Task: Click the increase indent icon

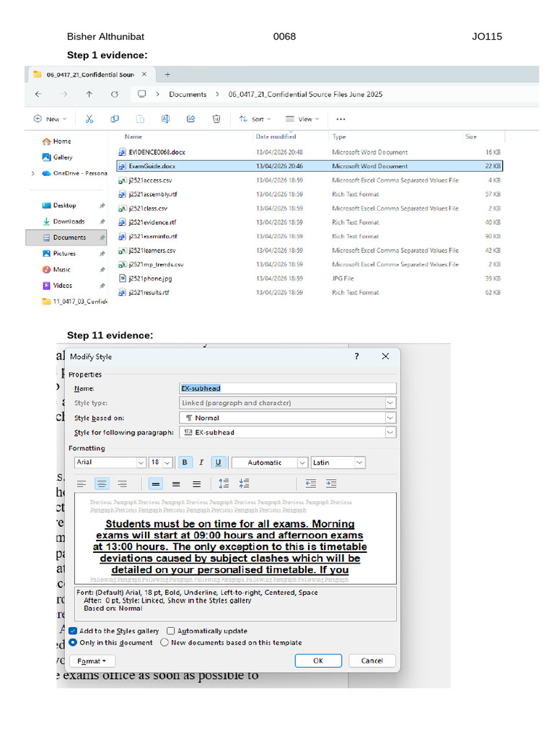Action: click(x=331, y=483)
